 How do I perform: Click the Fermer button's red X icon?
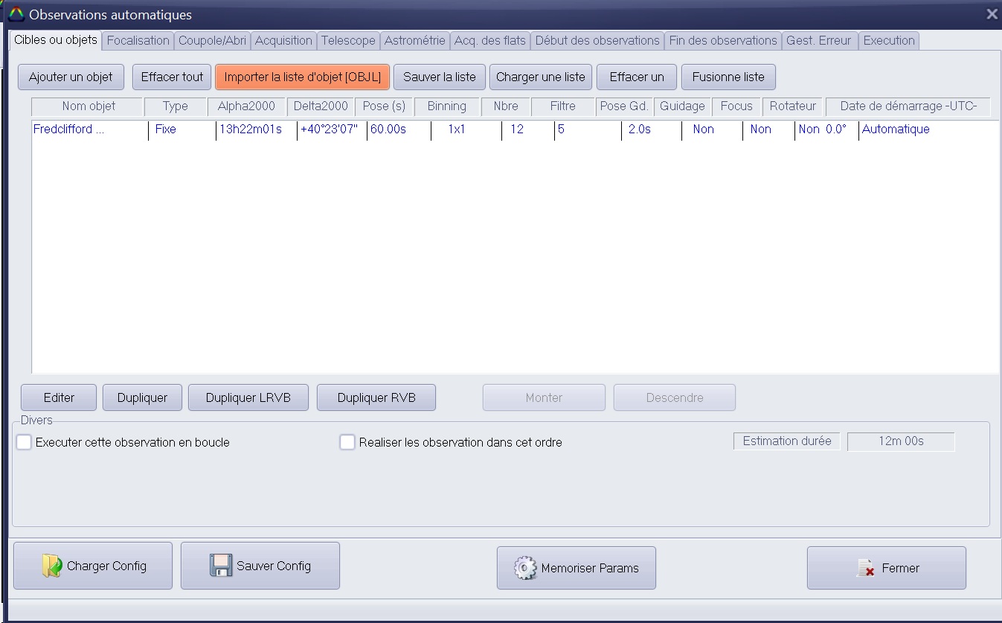click(x=865, y=568)
